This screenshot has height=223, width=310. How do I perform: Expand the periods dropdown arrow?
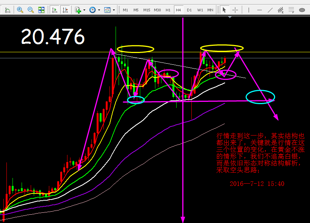click(x=99, y=10)
